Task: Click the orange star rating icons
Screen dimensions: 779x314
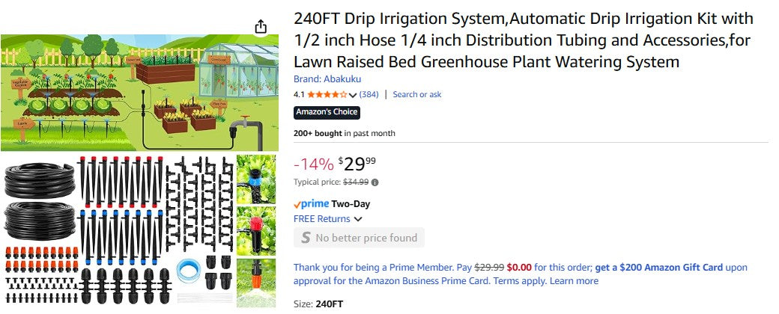Action: [x=327, y=95]
